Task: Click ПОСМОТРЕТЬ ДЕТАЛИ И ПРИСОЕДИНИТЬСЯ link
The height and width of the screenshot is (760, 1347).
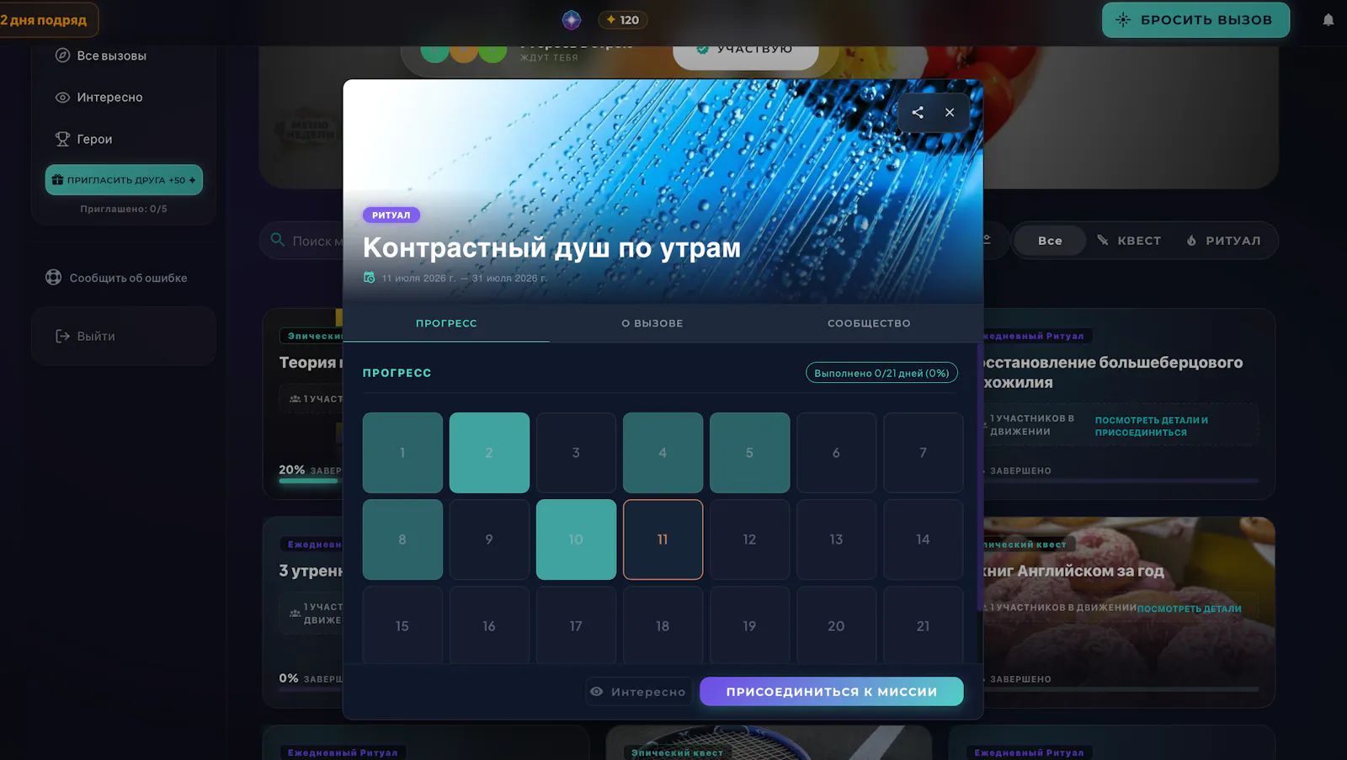Action: click(1152, 426)
